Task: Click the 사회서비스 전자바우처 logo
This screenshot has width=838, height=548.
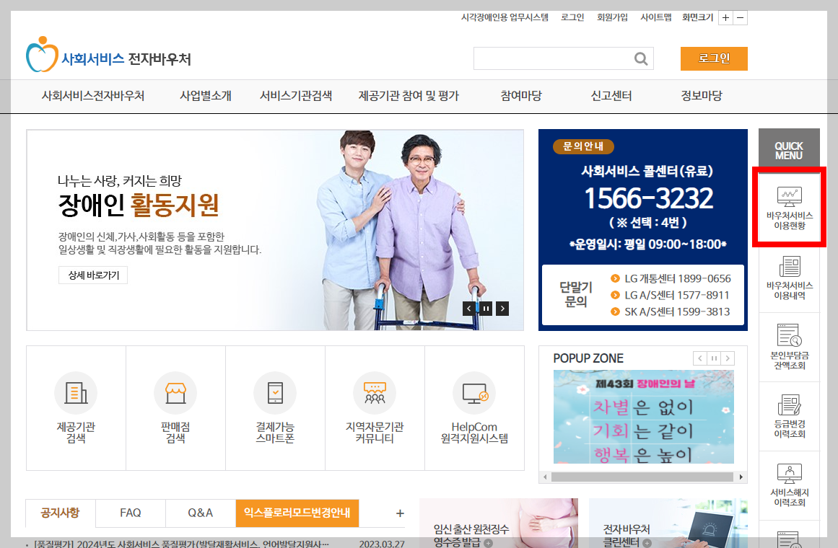Action: coord(108,55)
